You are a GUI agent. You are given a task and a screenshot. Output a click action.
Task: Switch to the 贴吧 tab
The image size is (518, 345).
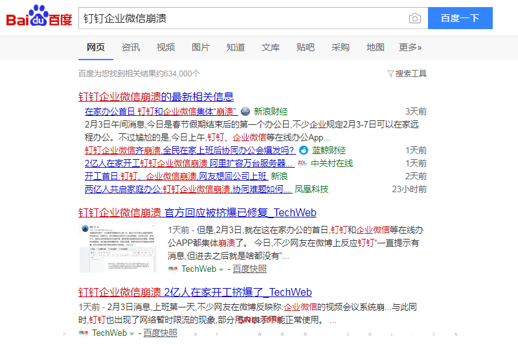tap(306, 47)
